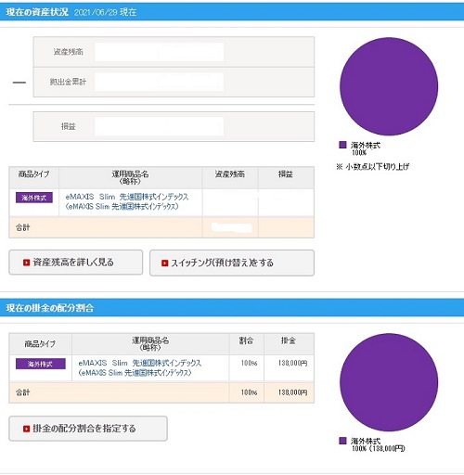The image size is (464, 475).
Task: Click 拠出金累計 label in summary box
Action: tap(68, 82)
